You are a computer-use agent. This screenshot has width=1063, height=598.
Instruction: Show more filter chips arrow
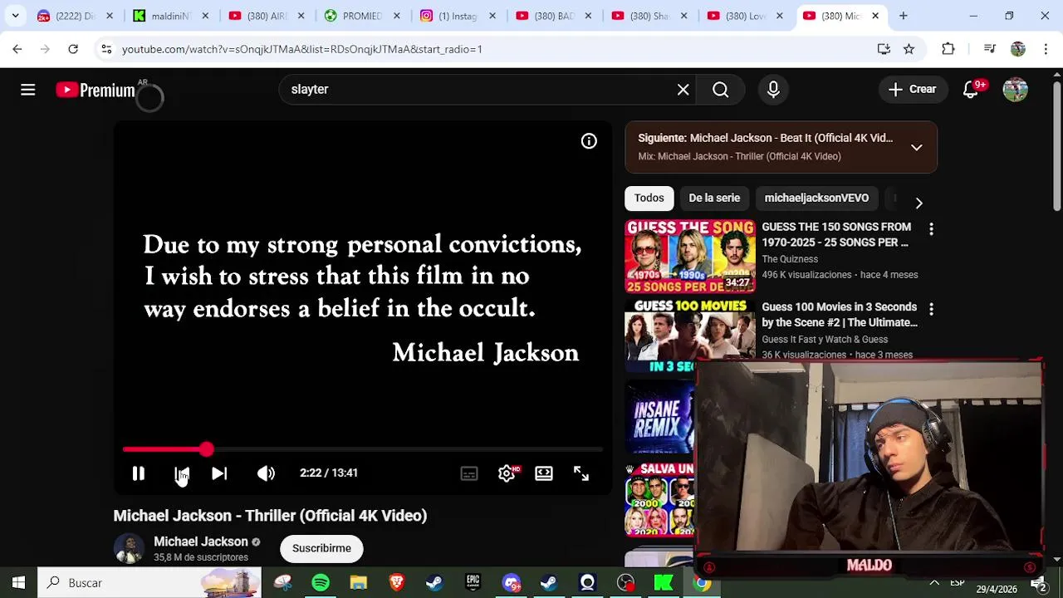[918, 203]
